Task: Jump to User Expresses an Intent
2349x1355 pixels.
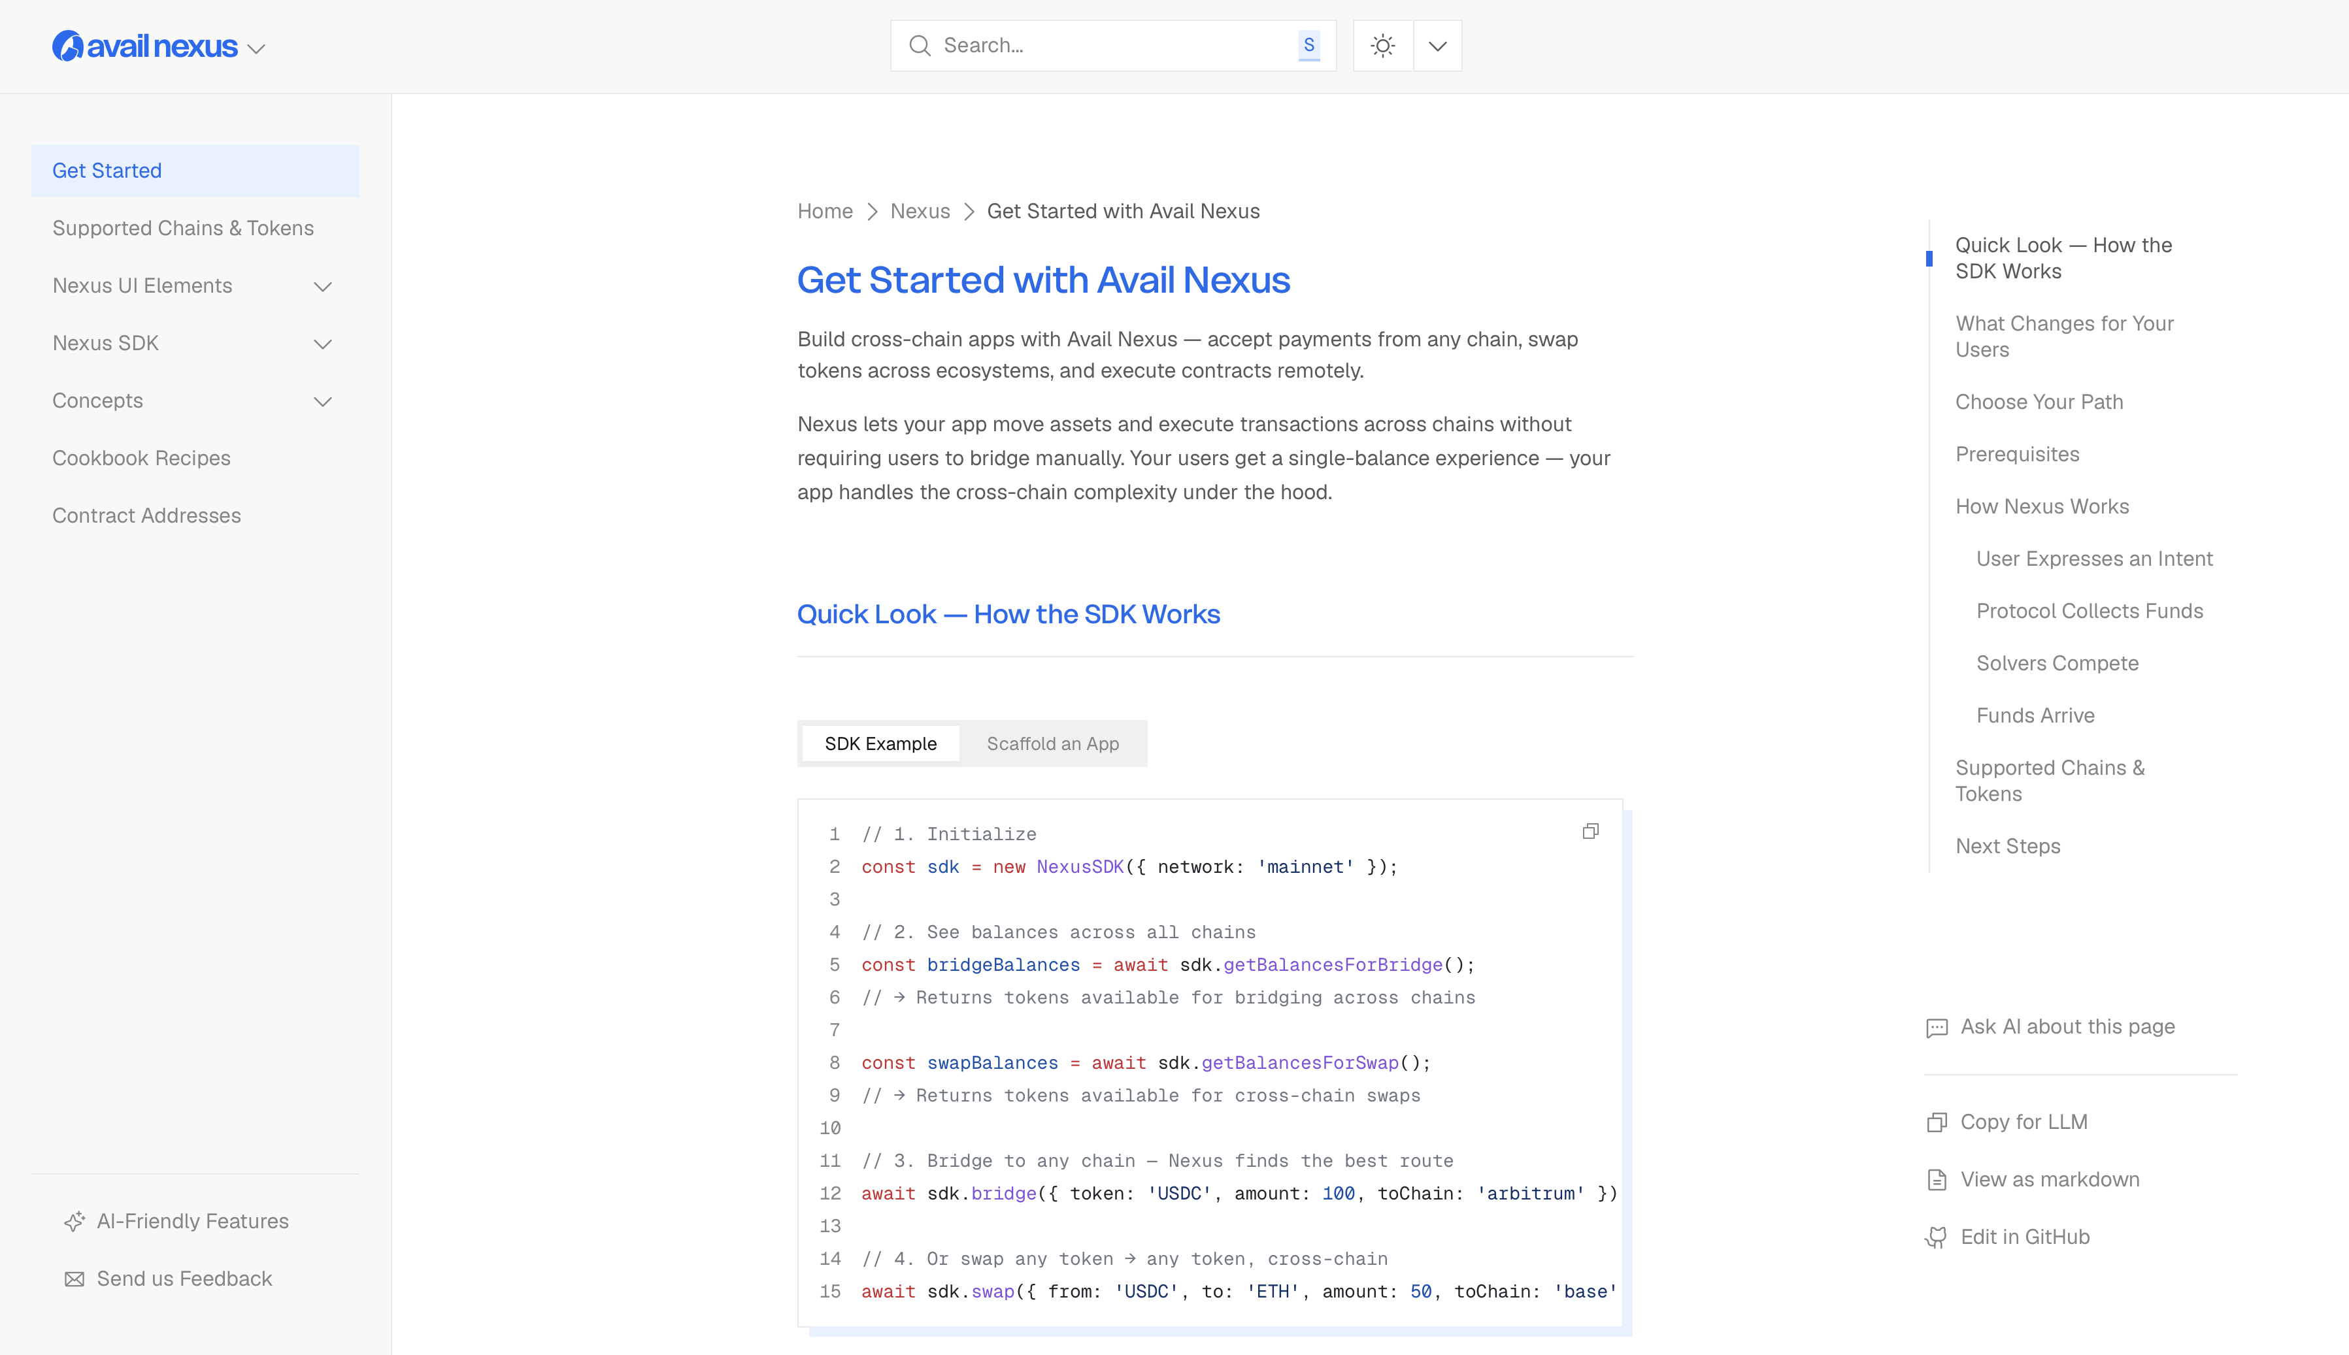Action: point(2094,559)
